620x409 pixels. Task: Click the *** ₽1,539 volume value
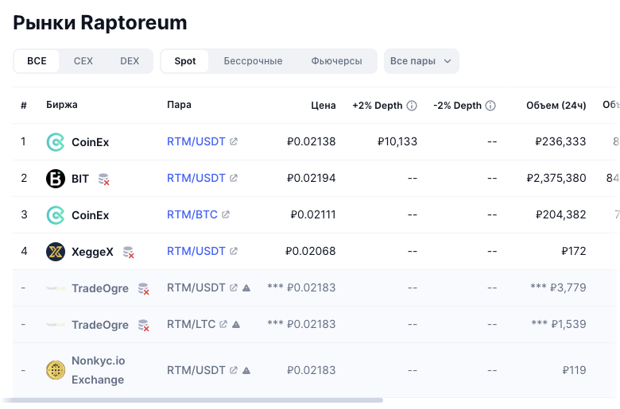click(559, 325)
